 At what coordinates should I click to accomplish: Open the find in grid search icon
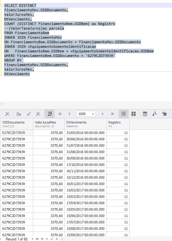tap(154, 114)
